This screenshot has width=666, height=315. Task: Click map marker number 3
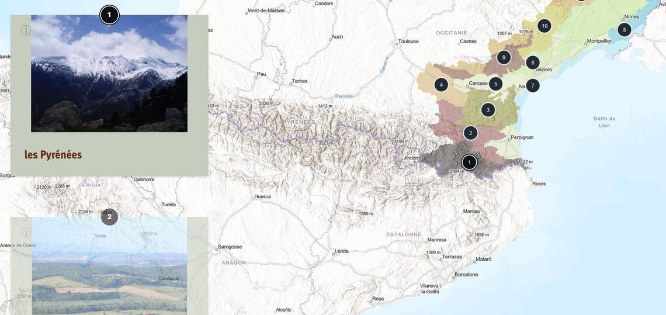click(x=488, y=110)
